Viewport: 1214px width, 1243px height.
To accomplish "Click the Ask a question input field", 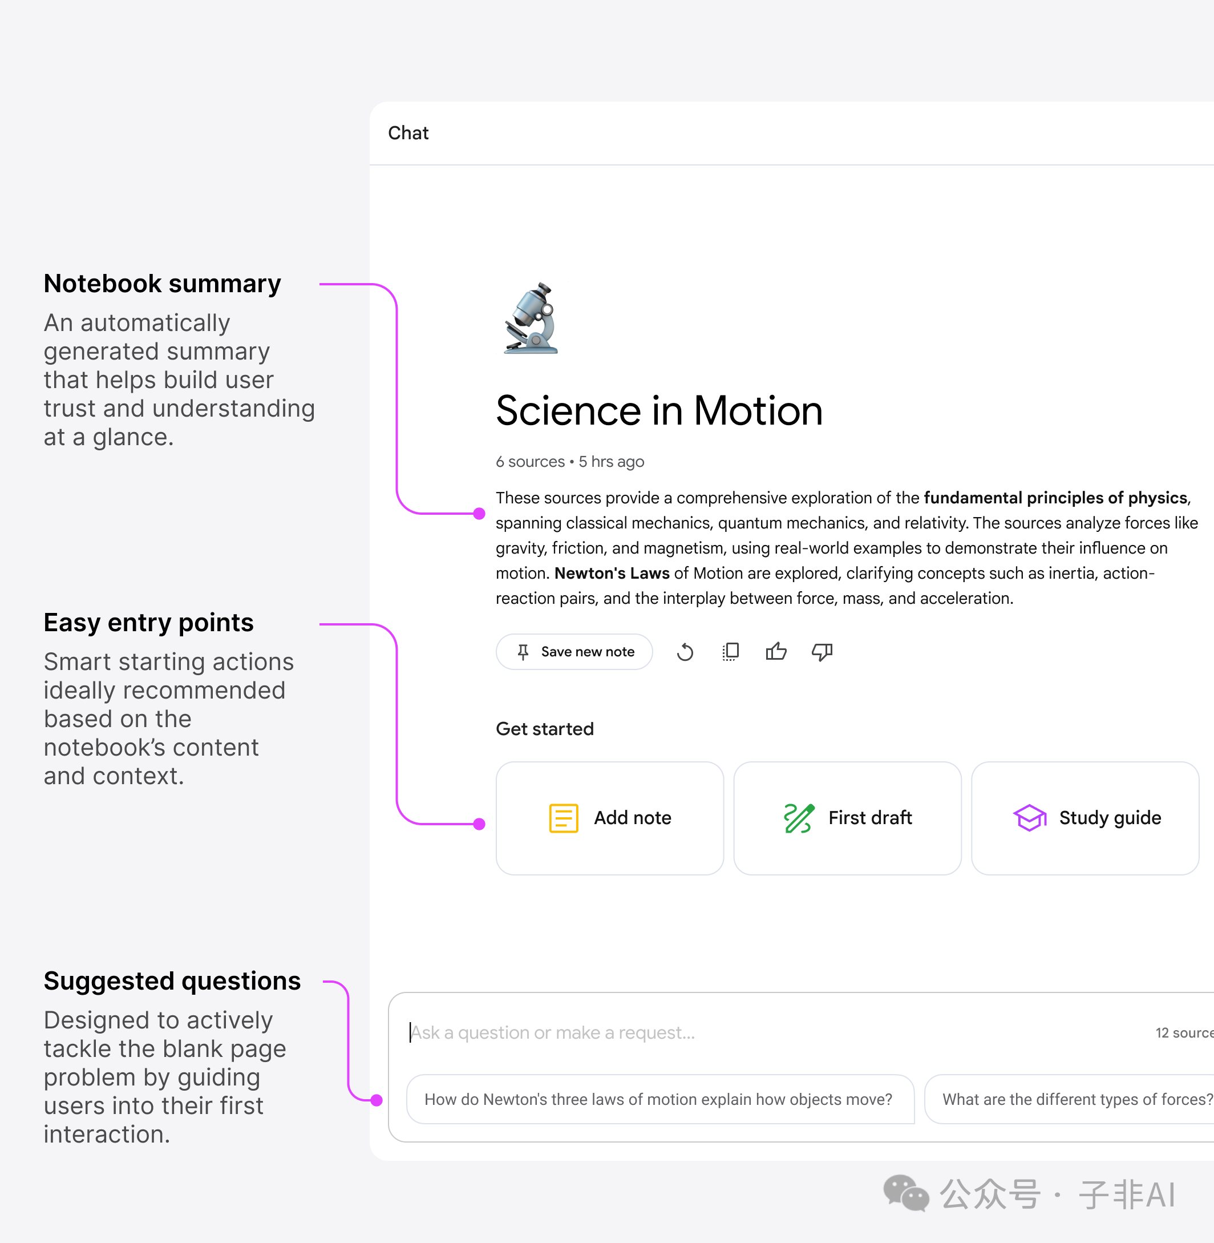I will (x=701, y=1032).
